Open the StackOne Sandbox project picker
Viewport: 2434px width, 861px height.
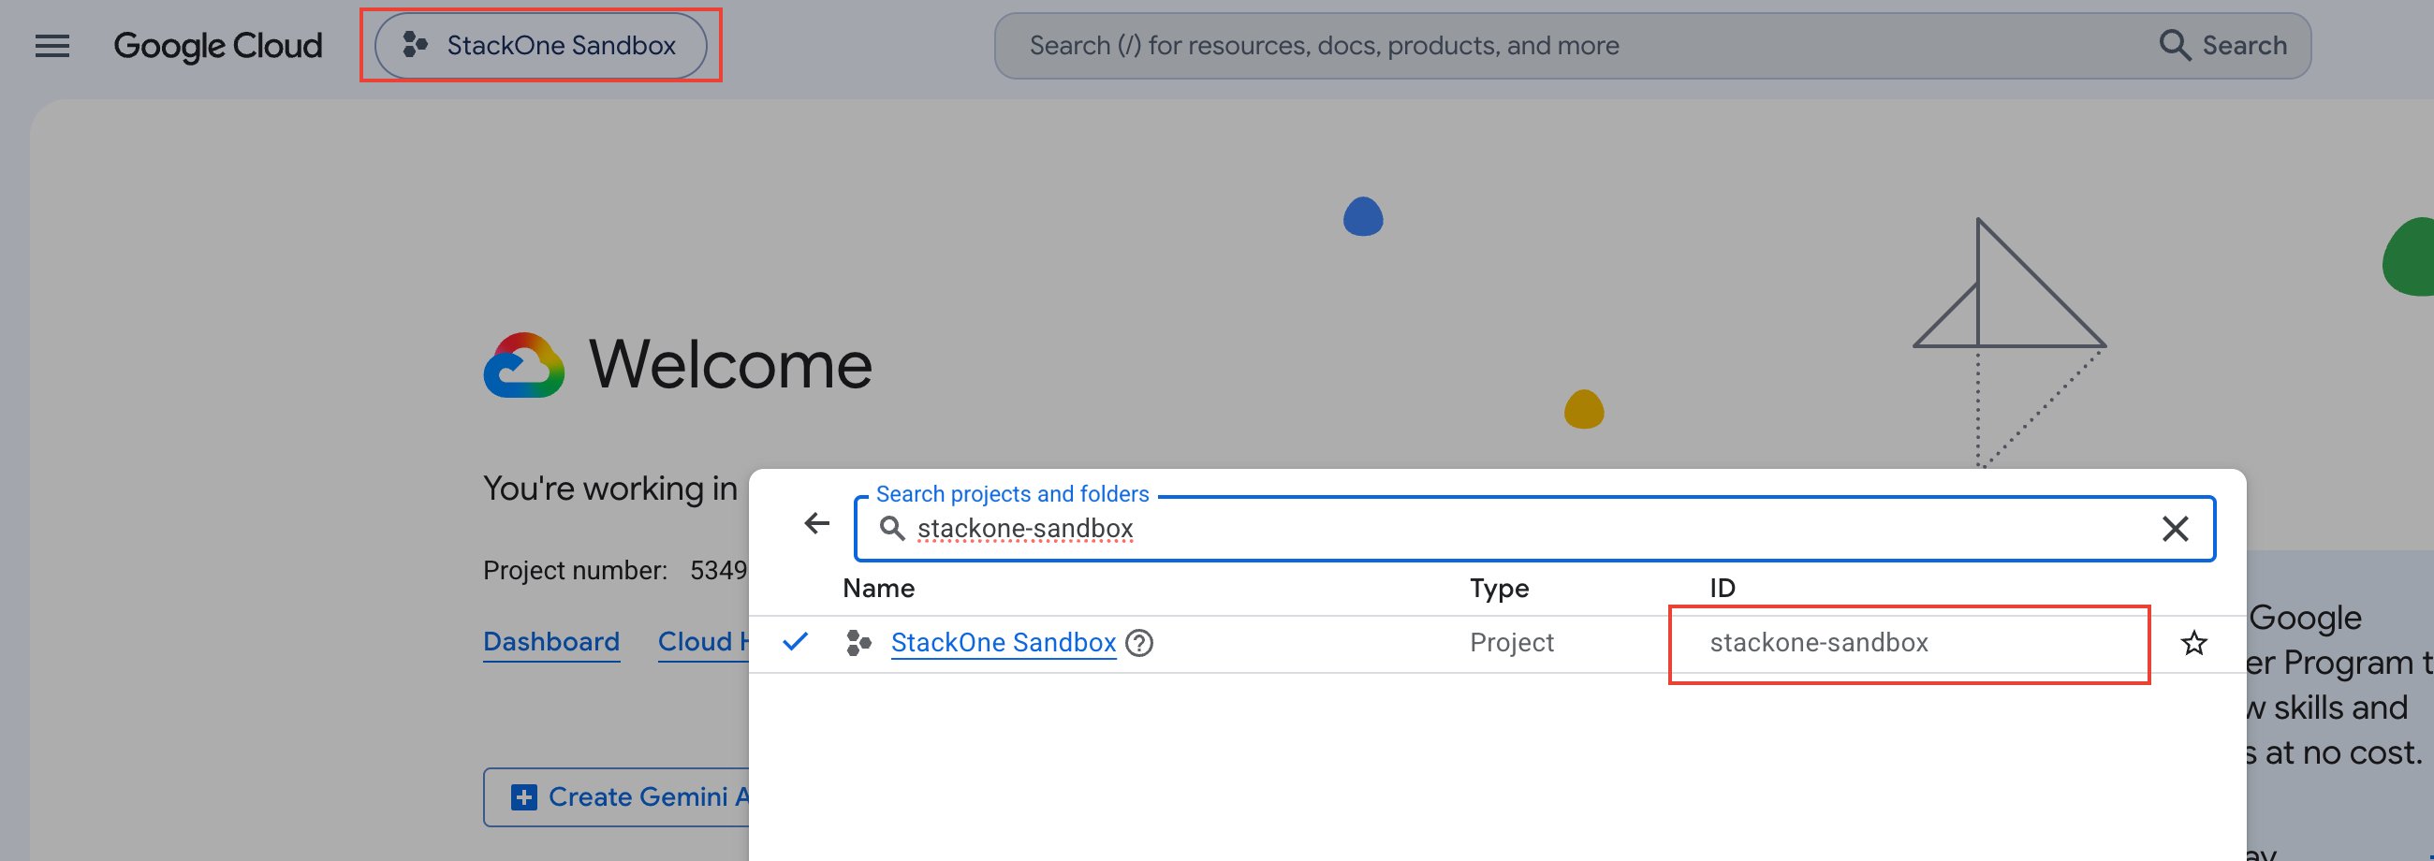[x=540, y=45]
